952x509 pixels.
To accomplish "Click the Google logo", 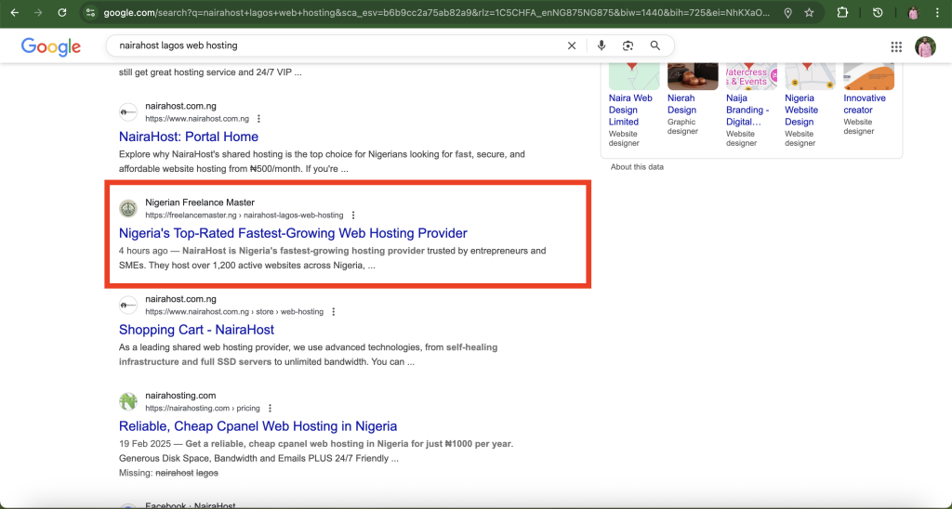I will tap(51, 46).
